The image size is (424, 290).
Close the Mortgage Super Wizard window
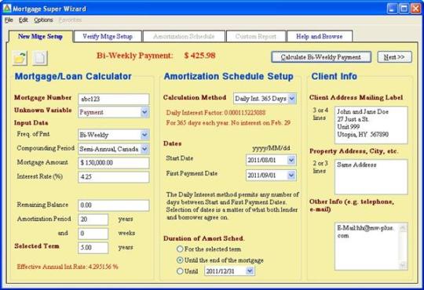(415, 9)
